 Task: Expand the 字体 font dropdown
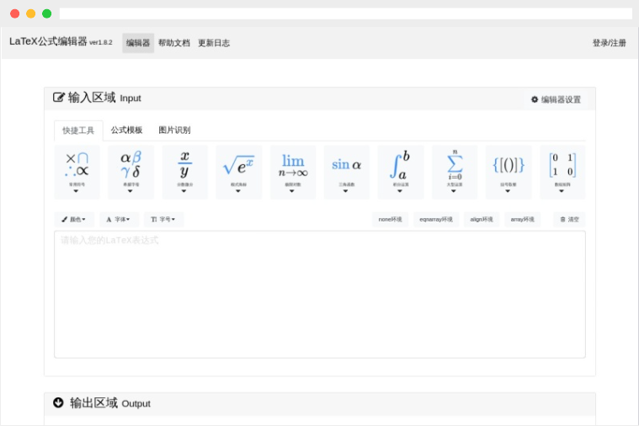pyautogui.click(x=118, y=220)
